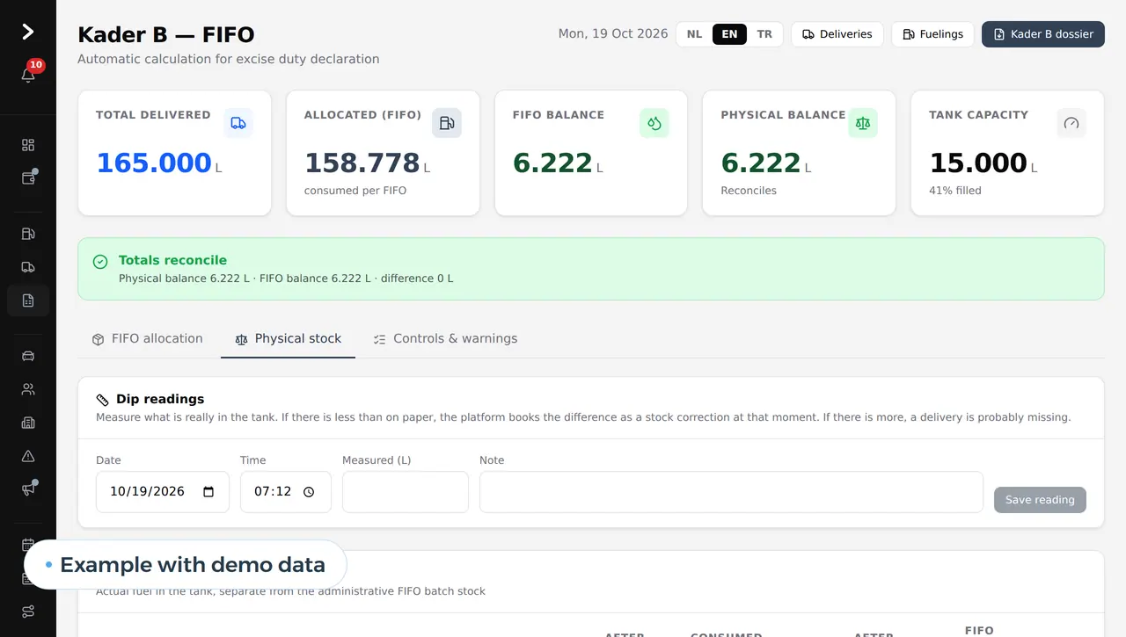This screenshot has width=1126, height=637.
Task: Click the truck icon on Total Delivered card
Action: click(x=238, y=123)
